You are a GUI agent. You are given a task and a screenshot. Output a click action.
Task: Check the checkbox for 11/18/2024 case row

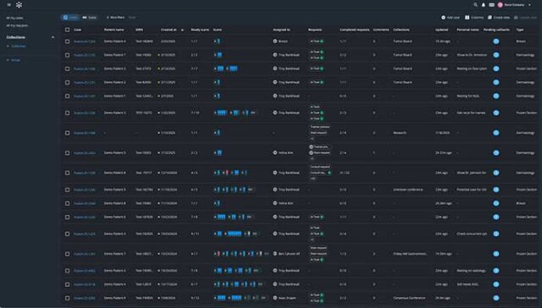point(68,190)
